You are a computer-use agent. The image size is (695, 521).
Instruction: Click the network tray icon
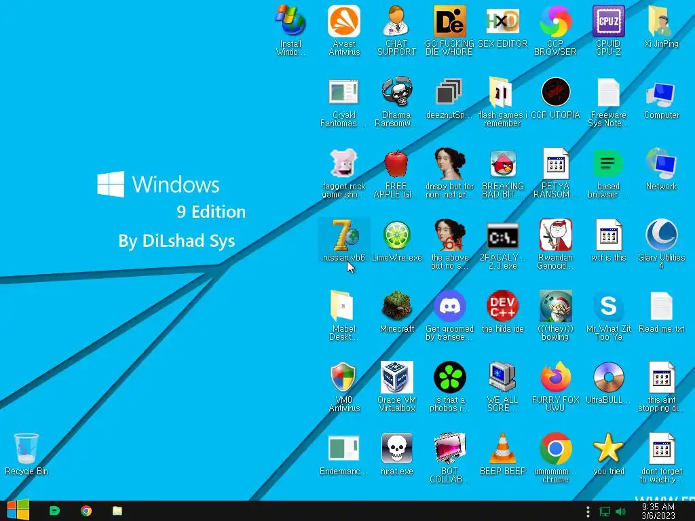pos(605,512)
